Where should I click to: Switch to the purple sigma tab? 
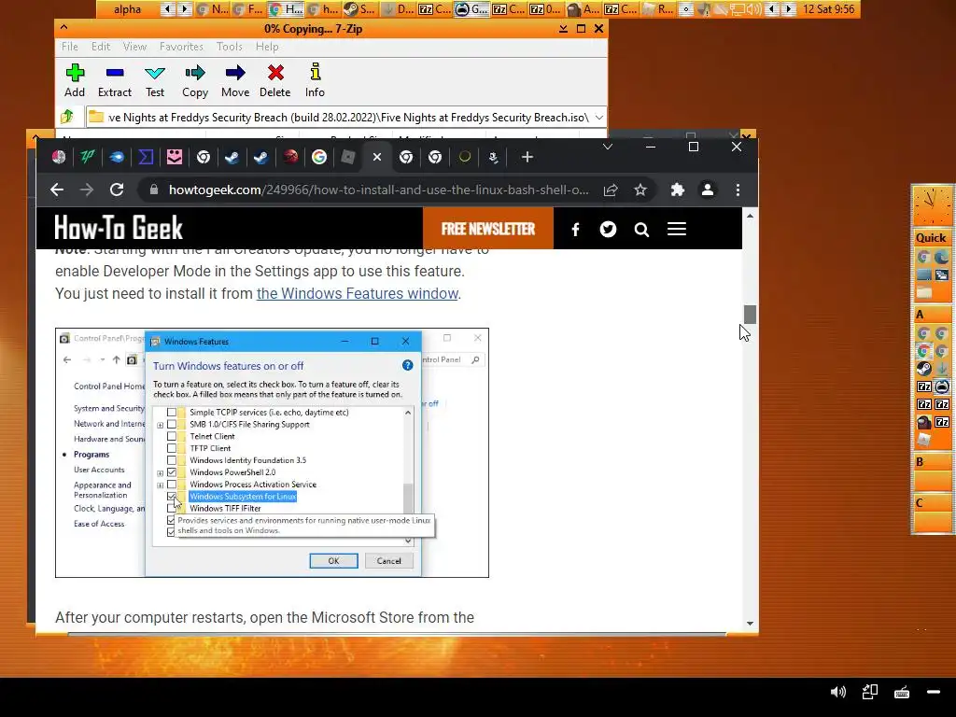(146, 157)
